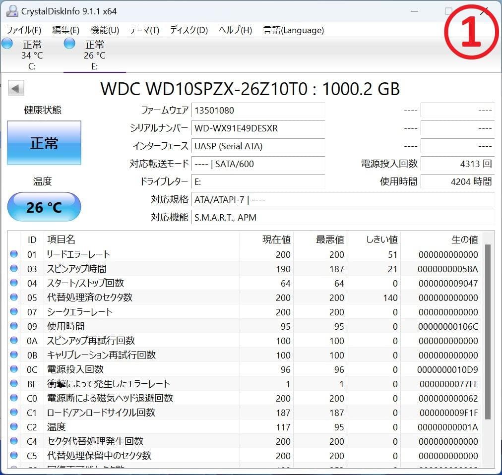Select the E: drive health status indicator
Screen dimensions: 502x475
point(69,44)
